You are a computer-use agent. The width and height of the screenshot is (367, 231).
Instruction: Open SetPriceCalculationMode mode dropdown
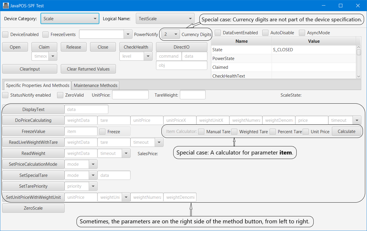pyautogui.click(x=93, y=164)
